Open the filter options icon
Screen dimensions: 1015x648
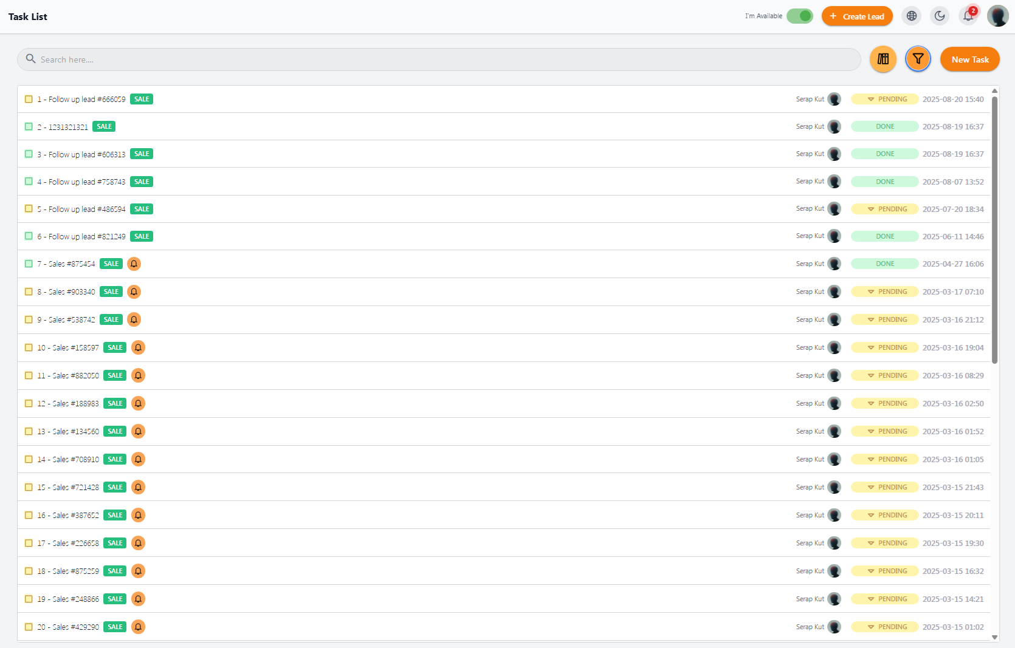click(918, 59)
